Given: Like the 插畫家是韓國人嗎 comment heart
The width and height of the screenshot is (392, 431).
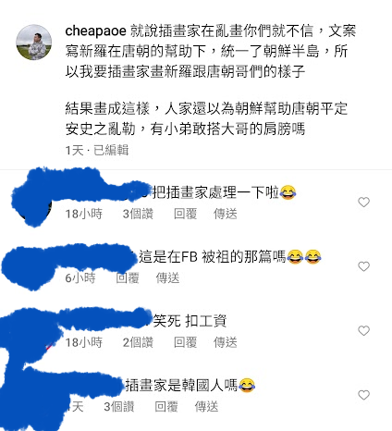Looking at the screenshot, I should click(363, 395).
